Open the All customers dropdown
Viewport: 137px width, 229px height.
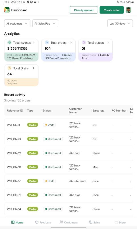(17, 23)
